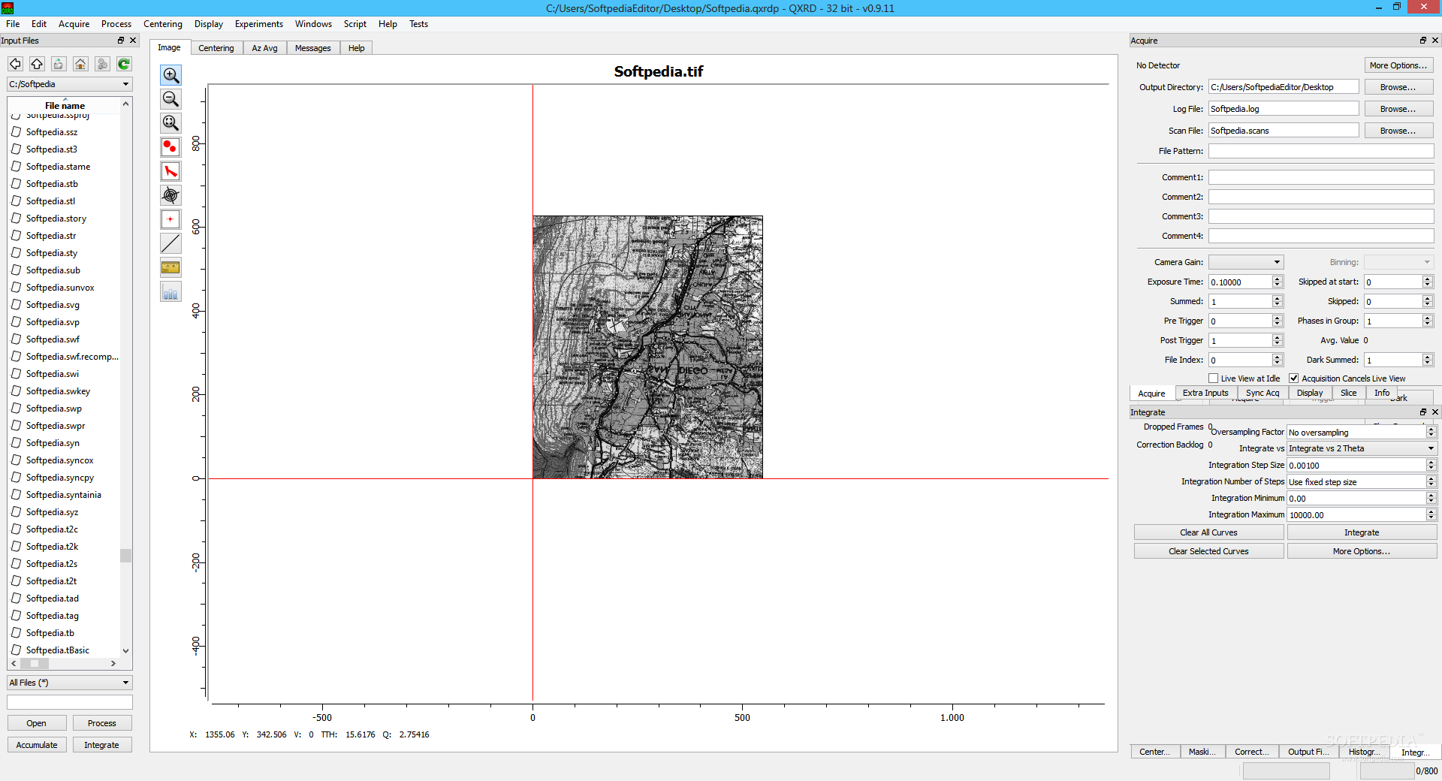Screen dimensions: 1442x781
Task: Select the bullseye centering target tool
Action: click(170, 195)
